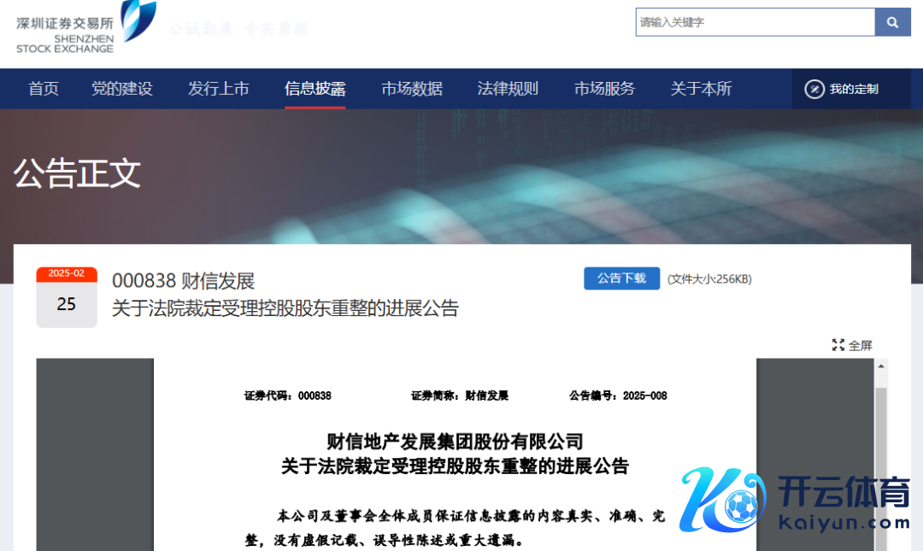923x551 pixels.
Task: Click the Kaiyun 开云体育 watermark logo
Action: click(795, 501)
